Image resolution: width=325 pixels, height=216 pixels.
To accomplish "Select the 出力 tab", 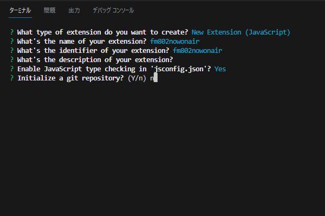I will (74, 10).
